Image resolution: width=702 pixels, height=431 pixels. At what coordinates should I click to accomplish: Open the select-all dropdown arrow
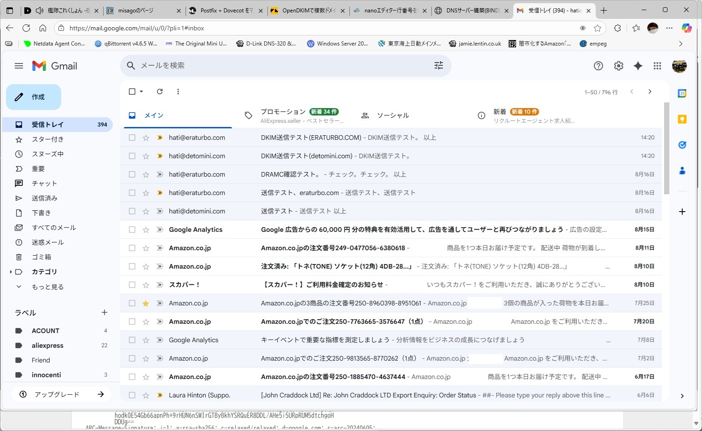click(x=141, y=92)
